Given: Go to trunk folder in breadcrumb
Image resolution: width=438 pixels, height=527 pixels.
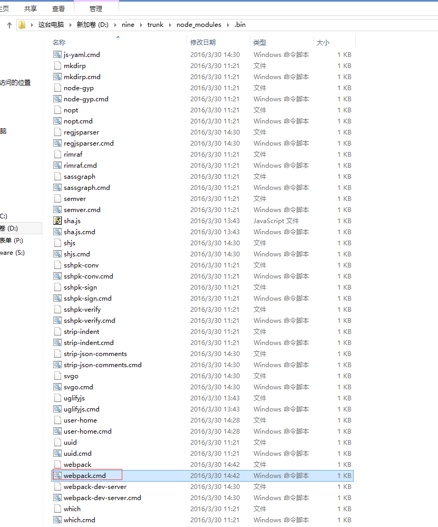Looking at the screenshot, I should [155, 25].
